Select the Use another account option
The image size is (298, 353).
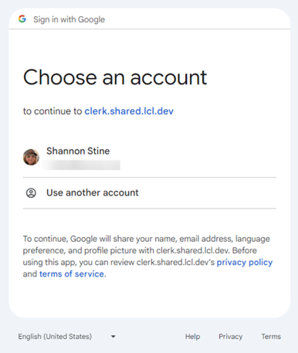pyautogui.click(x=149, y=193)
